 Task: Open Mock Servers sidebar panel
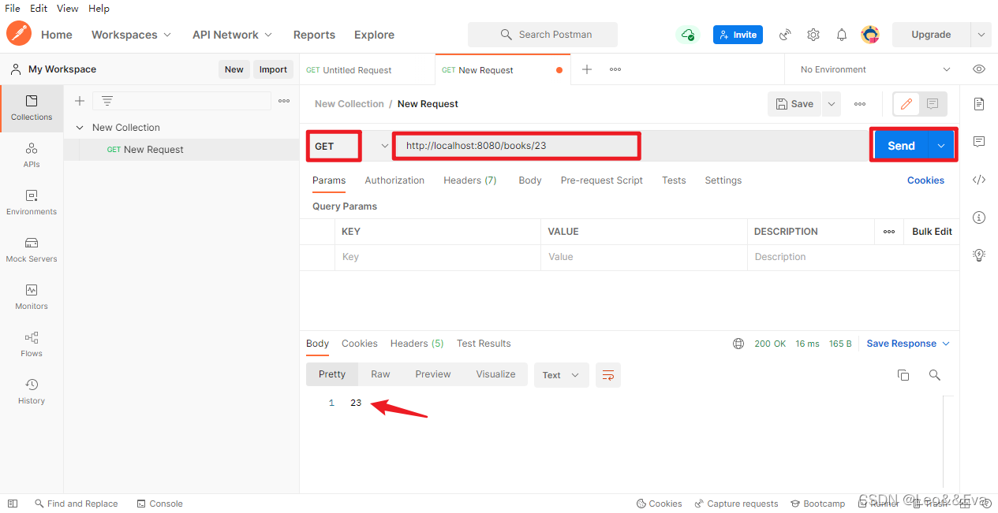[32, 250]
